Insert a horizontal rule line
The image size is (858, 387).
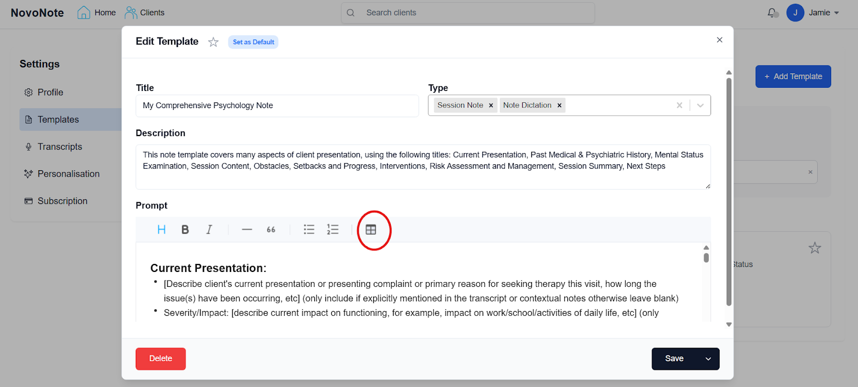(x=247, y=230)
